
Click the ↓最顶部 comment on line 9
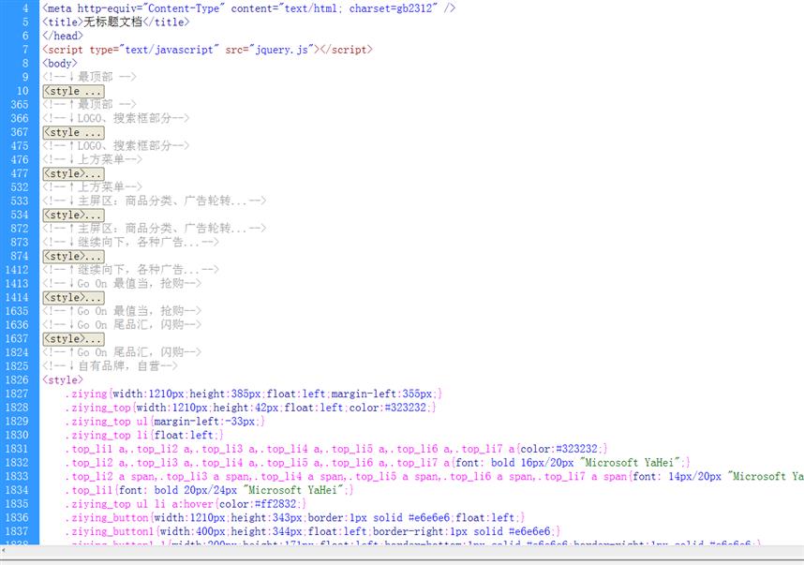click(x=90, y=77)
